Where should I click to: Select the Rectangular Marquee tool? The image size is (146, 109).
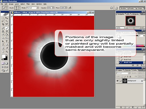point(3,18)
